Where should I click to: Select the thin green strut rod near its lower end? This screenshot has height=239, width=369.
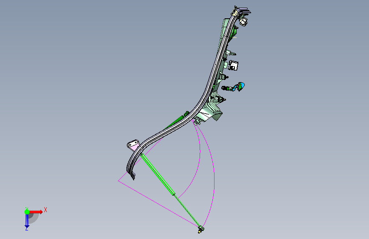[x=188, y=211]
